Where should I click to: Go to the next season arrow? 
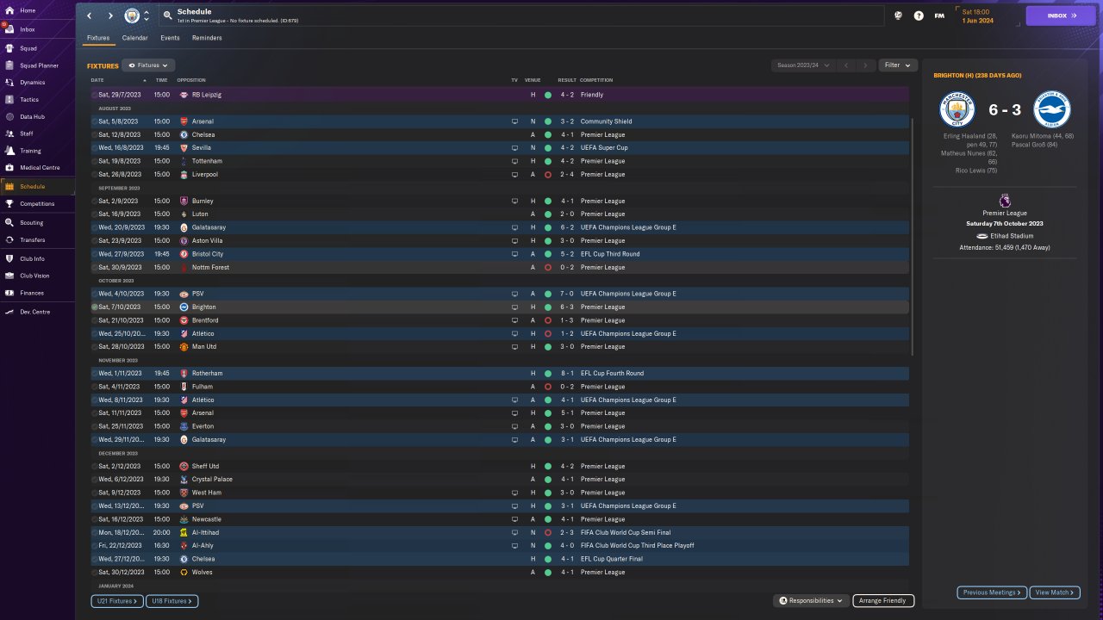[x=865, y=65]
